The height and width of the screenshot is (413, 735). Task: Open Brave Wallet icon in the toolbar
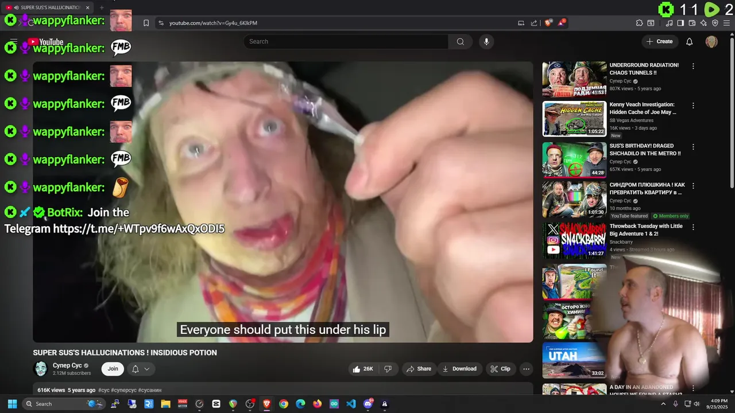pos(692,23)
